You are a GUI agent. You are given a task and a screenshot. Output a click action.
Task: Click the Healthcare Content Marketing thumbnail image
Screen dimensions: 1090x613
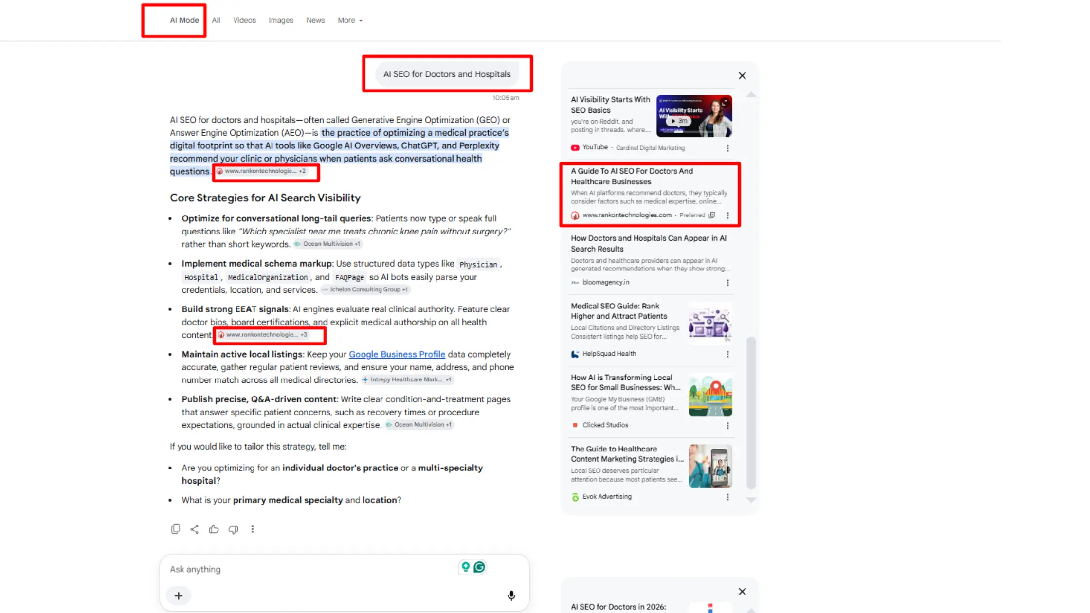pos(710,466)
